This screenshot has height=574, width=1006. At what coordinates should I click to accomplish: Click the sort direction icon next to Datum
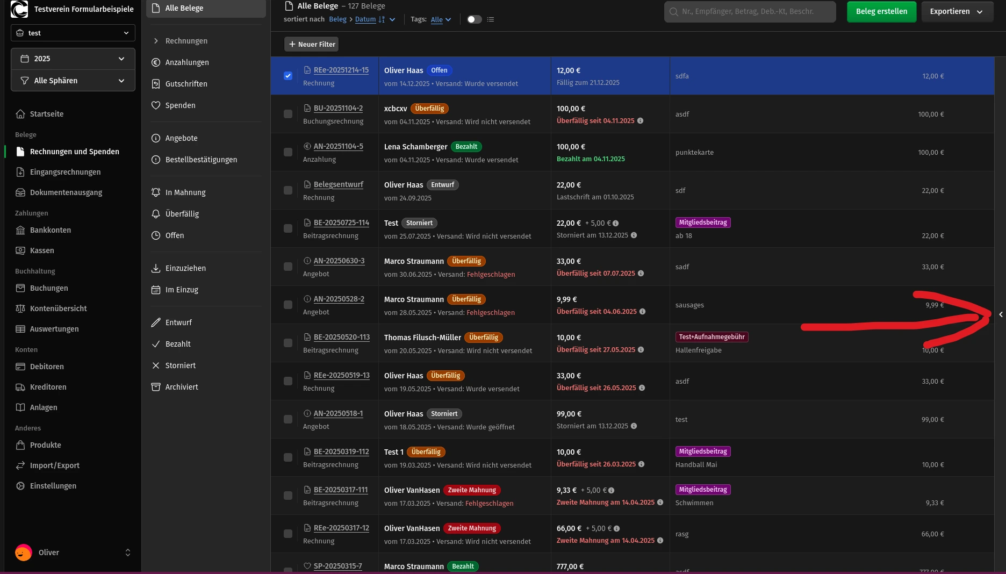coord(382,19)
